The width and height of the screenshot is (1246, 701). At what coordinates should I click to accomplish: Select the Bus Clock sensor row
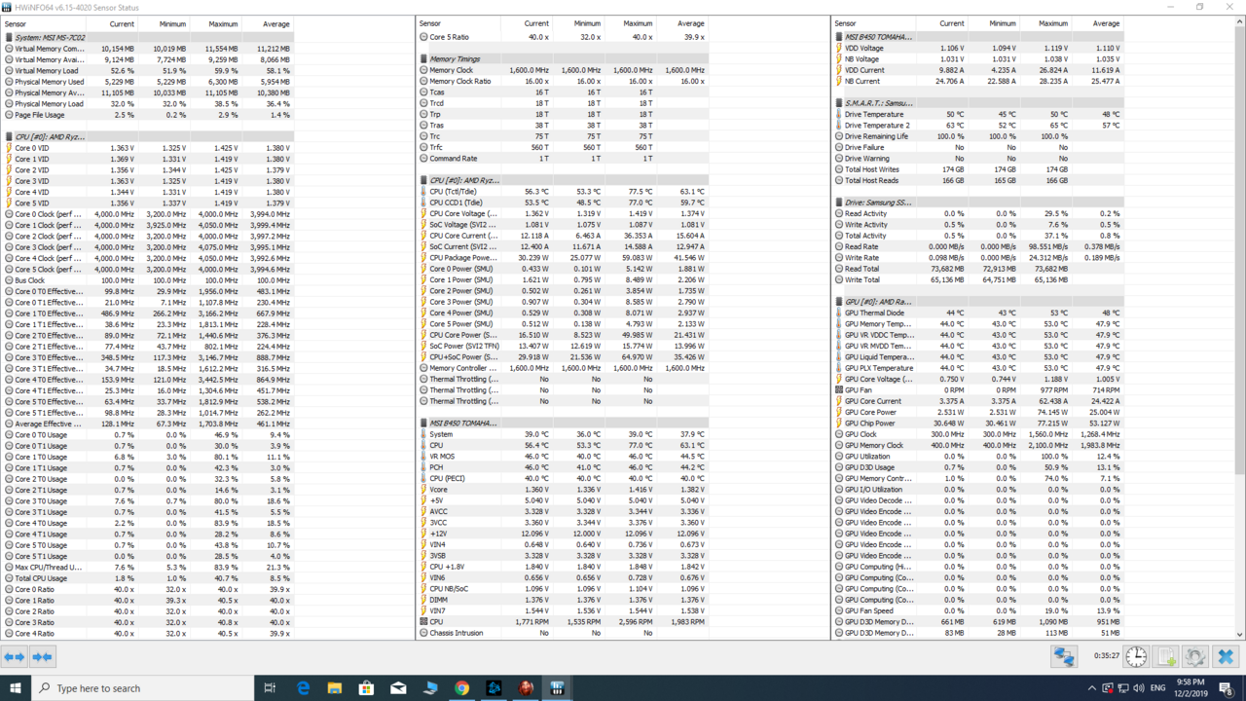(147, 280)
